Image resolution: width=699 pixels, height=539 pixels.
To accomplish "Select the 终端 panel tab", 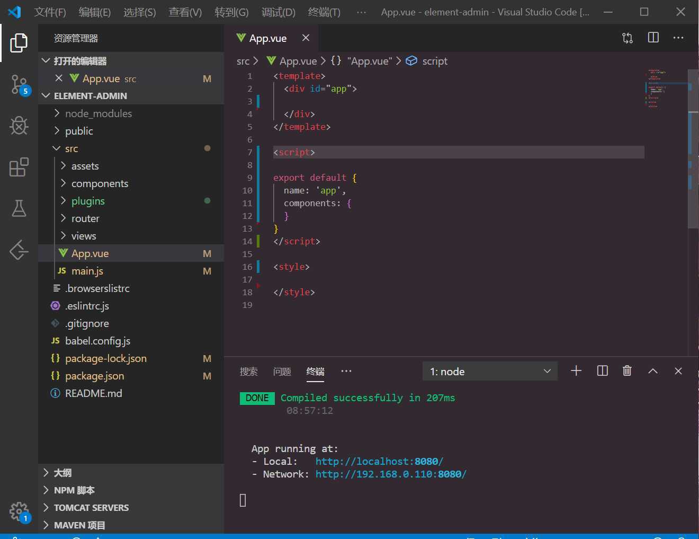I will point(316,372).
